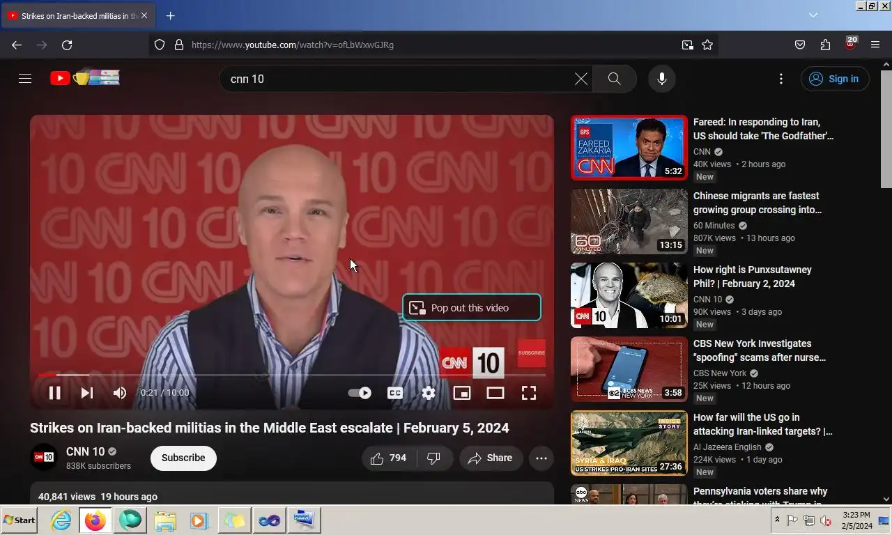This screenshot has height=535, width=892.
Task: Open Al Jazeera Syria & Iraq thumbnail
Action: tap(629, 443)
